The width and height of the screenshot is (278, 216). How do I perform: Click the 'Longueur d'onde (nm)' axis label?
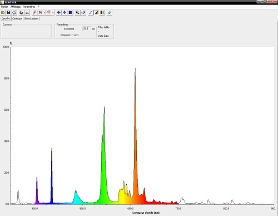tap(146, 213)
